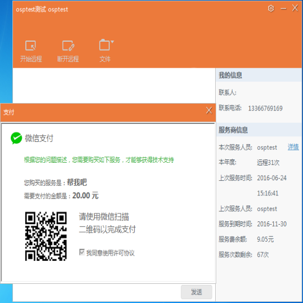Screen dimensions: 303x303
Task: Open the 文件 file icon
Action: (x=104, y=45)
